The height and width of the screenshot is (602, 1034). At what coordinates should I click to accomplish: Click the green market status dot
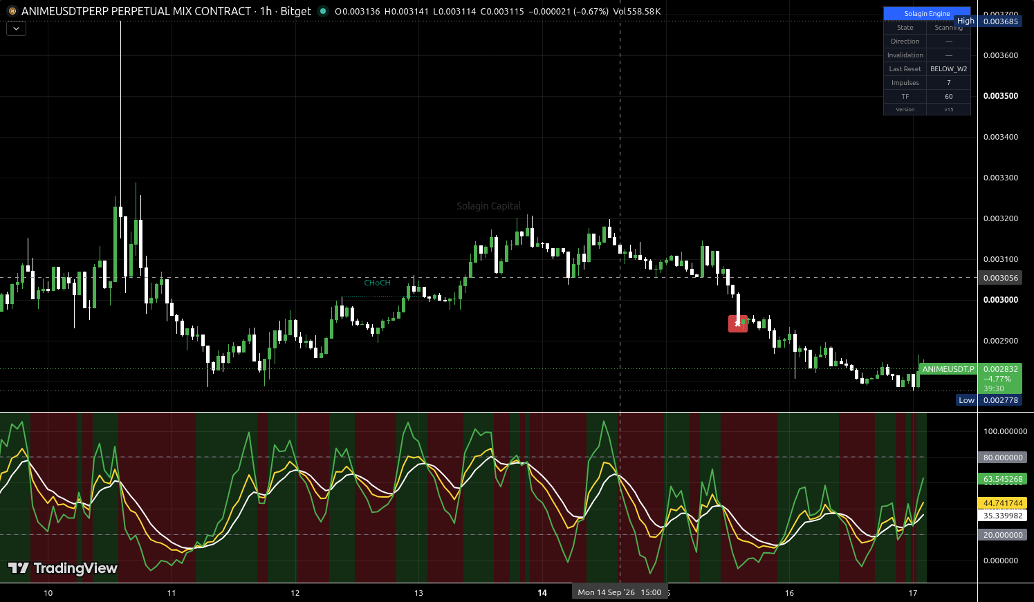(322, 11)
